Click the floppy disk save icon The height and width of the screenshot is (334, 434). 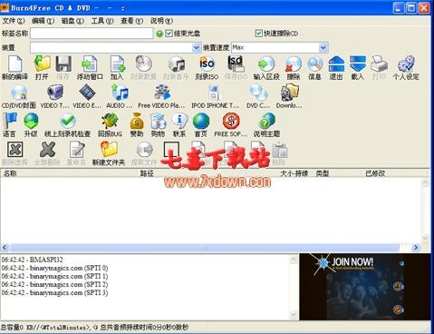(x=63, y=64)
